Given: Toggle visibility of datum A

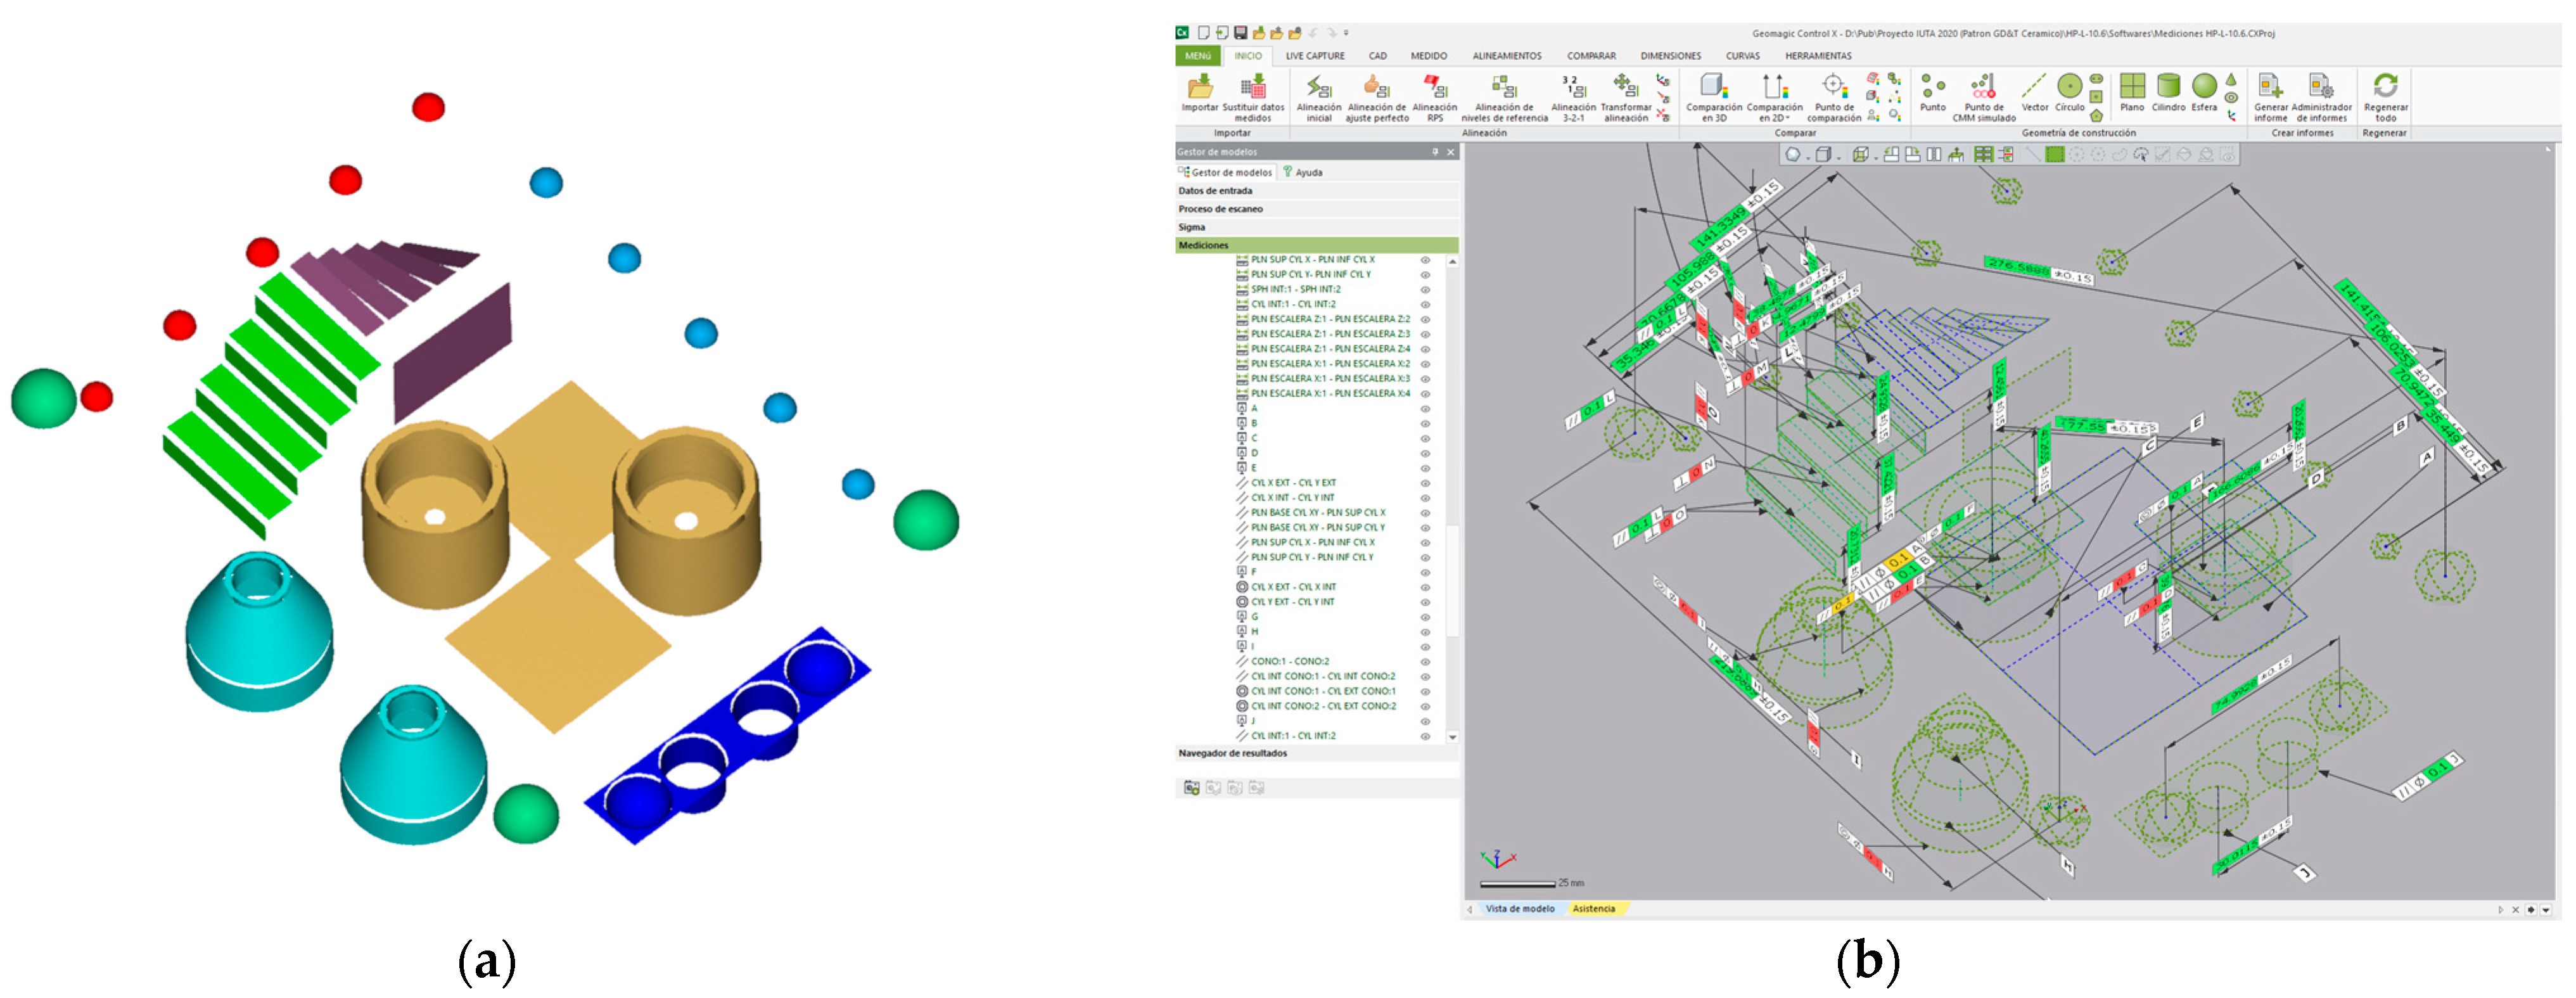Looking at the screenshot, I should [1425, 409].
